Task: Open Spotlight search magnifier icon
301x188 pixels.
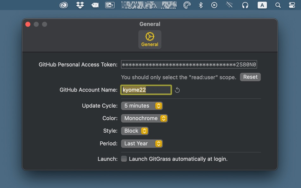Action: (x=278, y=5)
